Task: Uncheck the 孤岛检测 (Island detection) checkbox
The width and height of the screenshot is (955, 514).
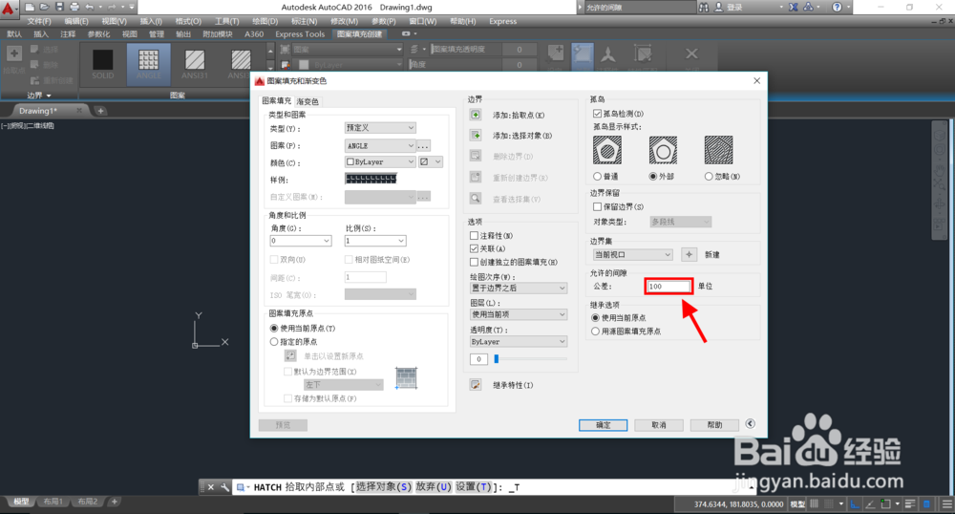Action: 598,114
